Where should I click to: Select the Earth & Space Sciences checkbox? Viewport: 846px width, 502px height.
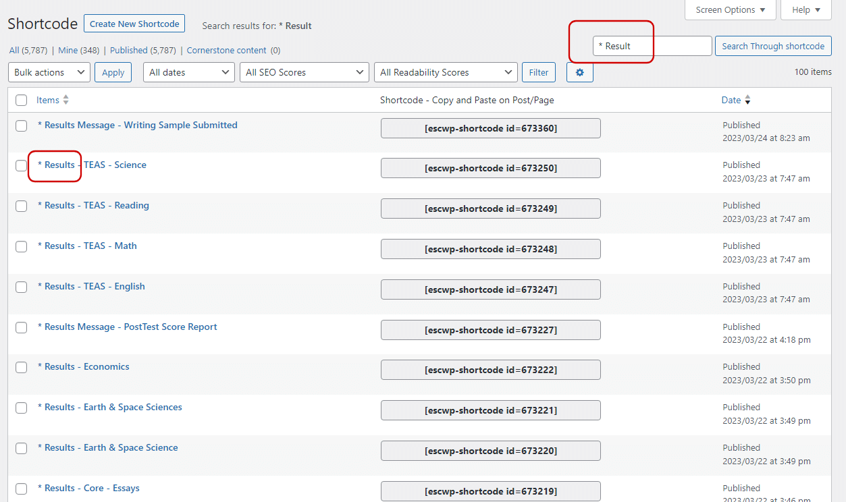[22, 408]
